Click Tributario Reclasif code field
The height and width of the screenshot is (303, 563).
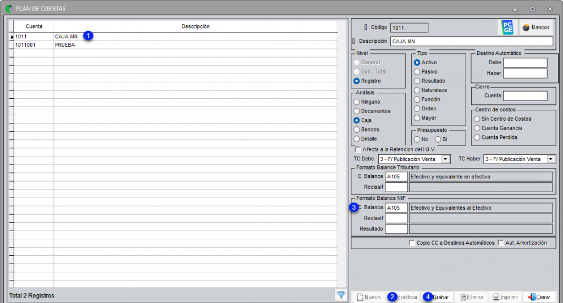[x=396, y=187]
